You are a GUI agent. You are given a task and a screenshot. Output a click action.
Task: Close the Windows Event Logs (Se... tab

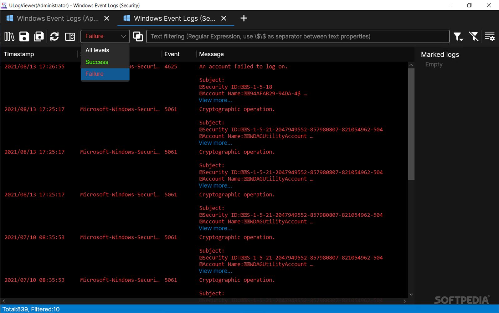pos(224,18)
